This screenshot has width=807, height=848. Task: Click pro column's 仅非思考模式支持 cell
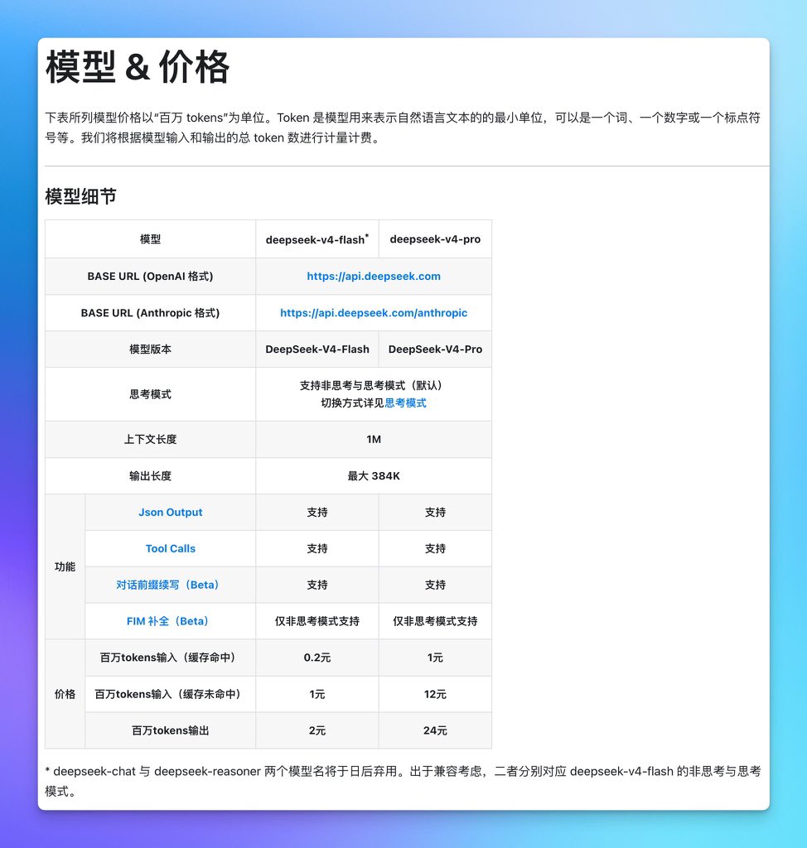[x=435, y=621]
